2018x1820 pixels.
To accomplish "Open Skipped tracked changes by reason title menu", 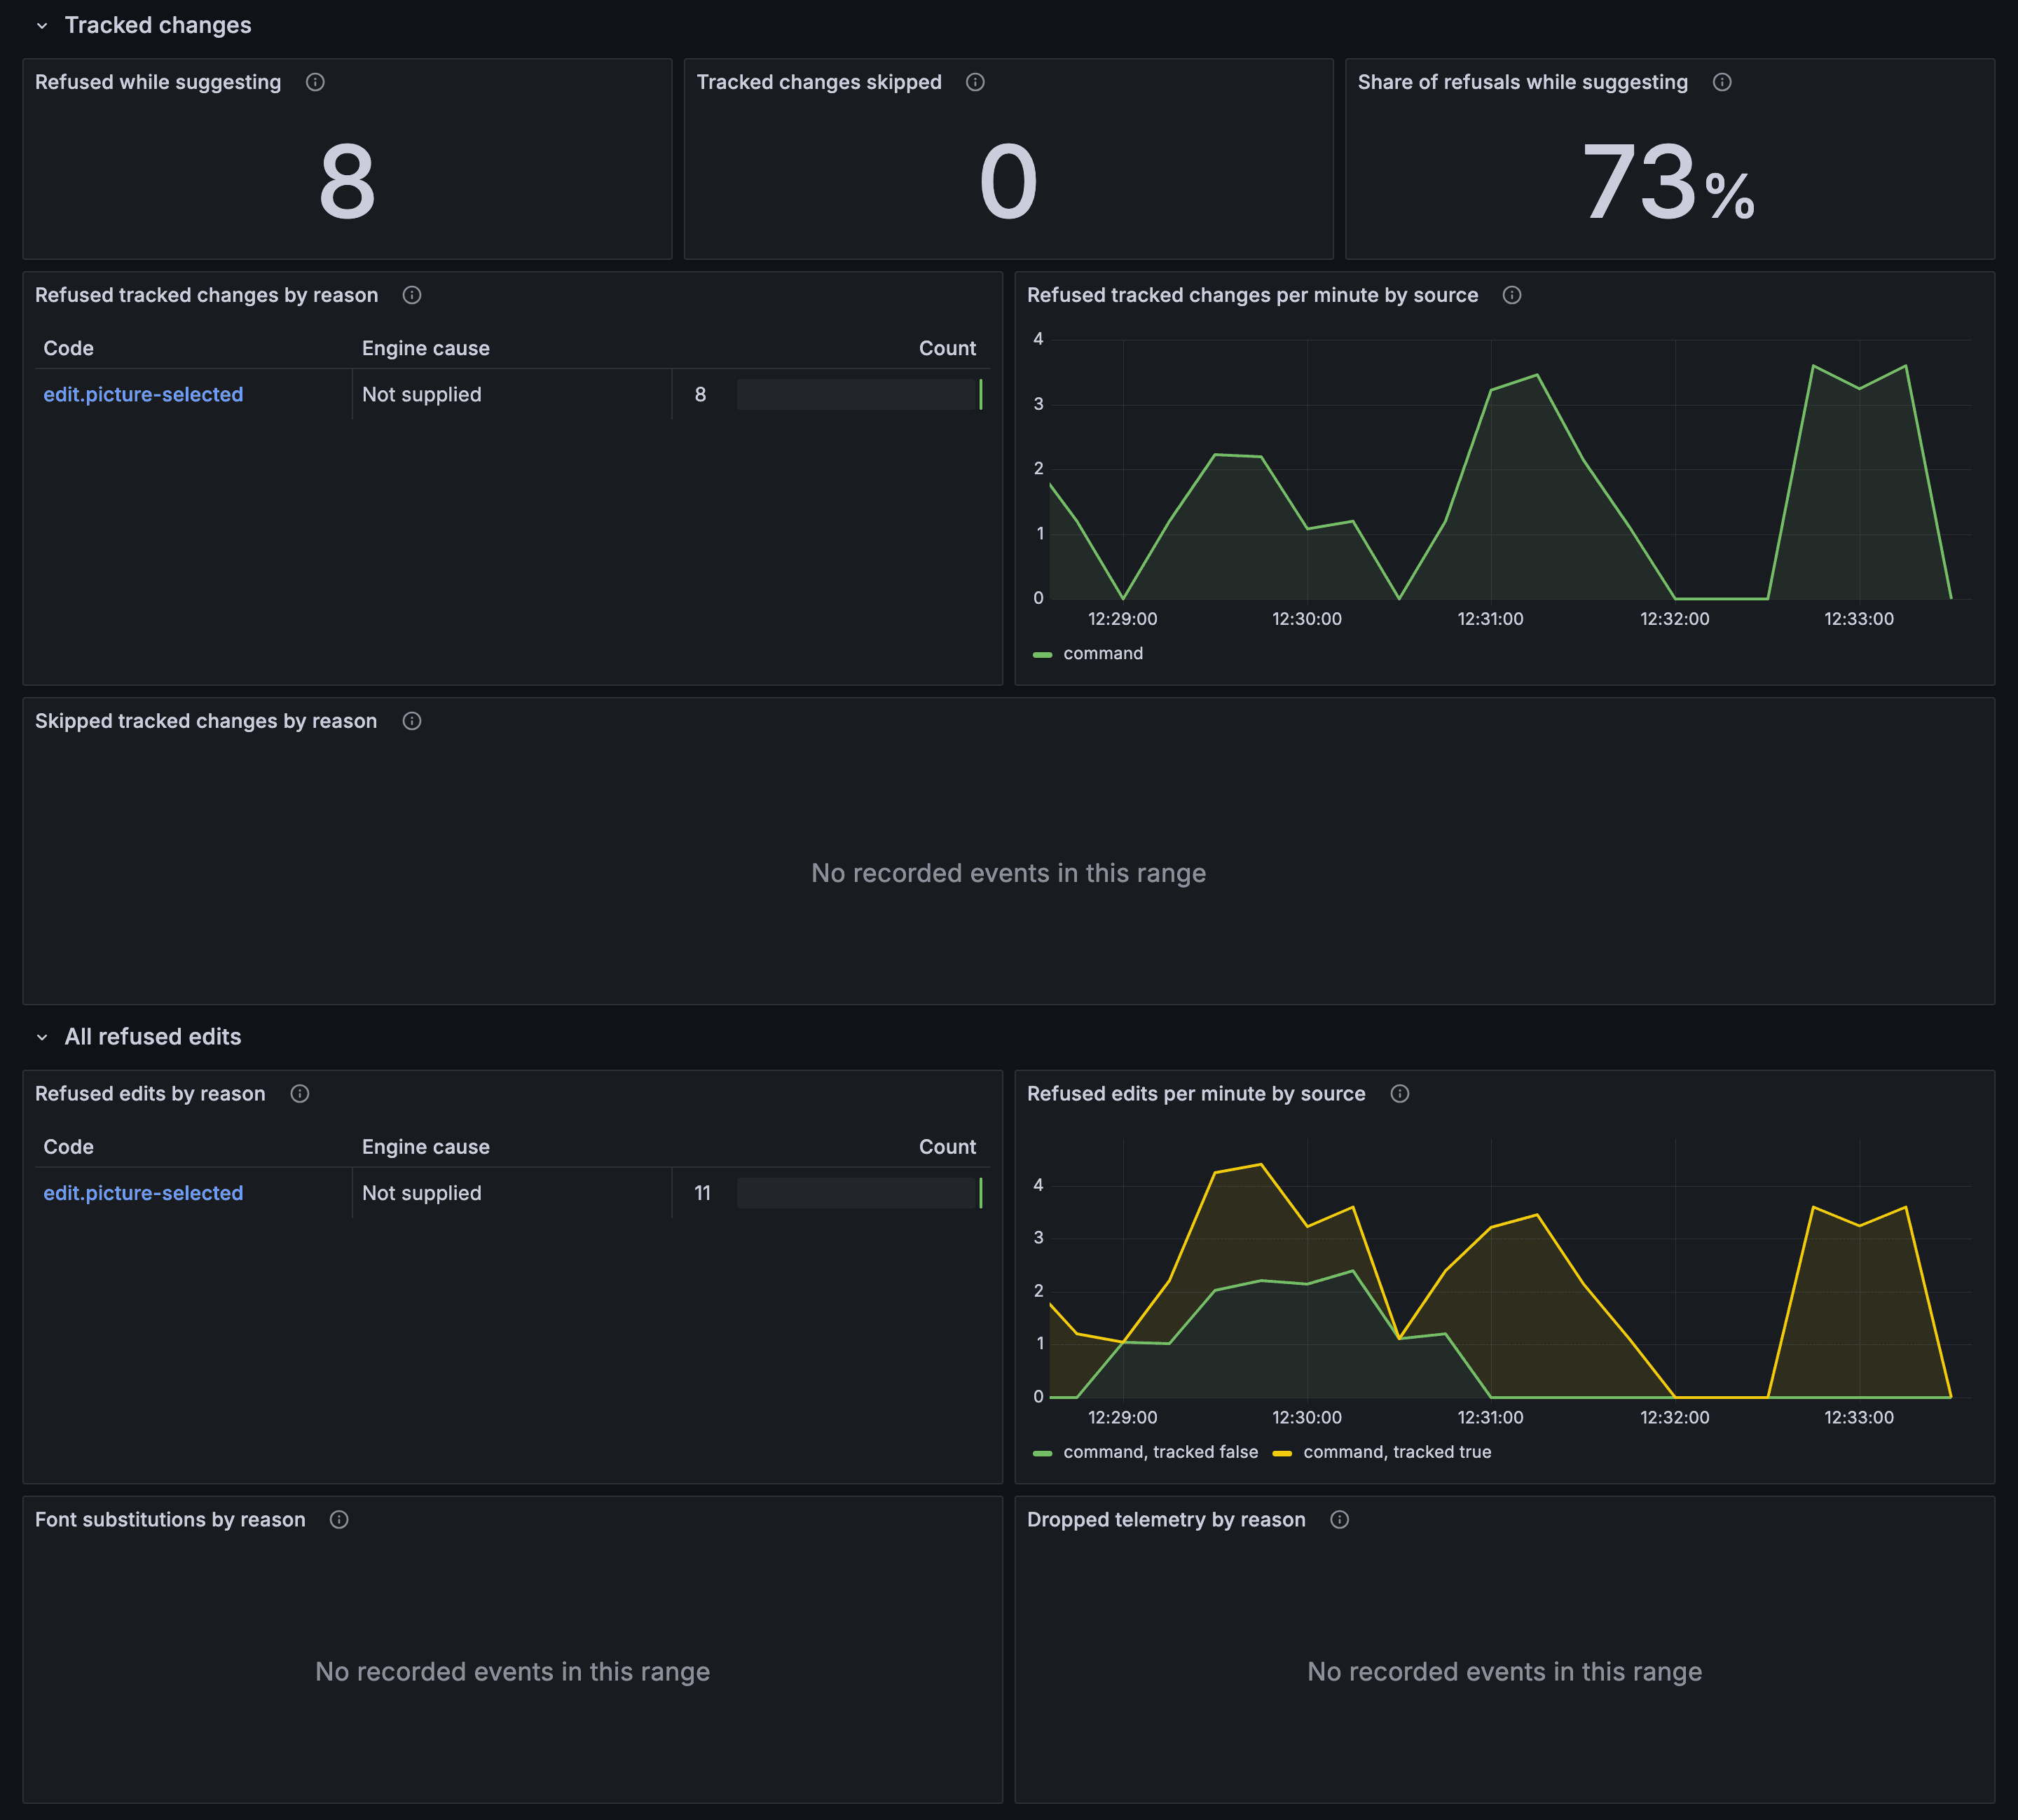I will point(206,721).
